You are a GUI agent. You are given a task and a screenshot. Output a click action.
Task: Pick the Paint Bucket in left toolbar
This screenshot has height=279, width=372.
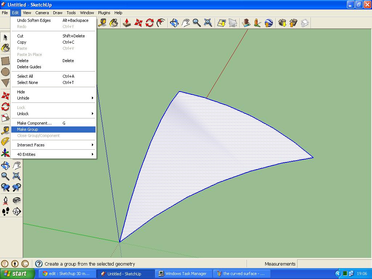[5, 48]
